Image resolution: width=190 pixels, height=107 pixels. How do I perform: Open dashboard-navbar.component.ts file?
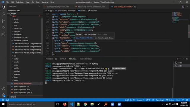28,53
